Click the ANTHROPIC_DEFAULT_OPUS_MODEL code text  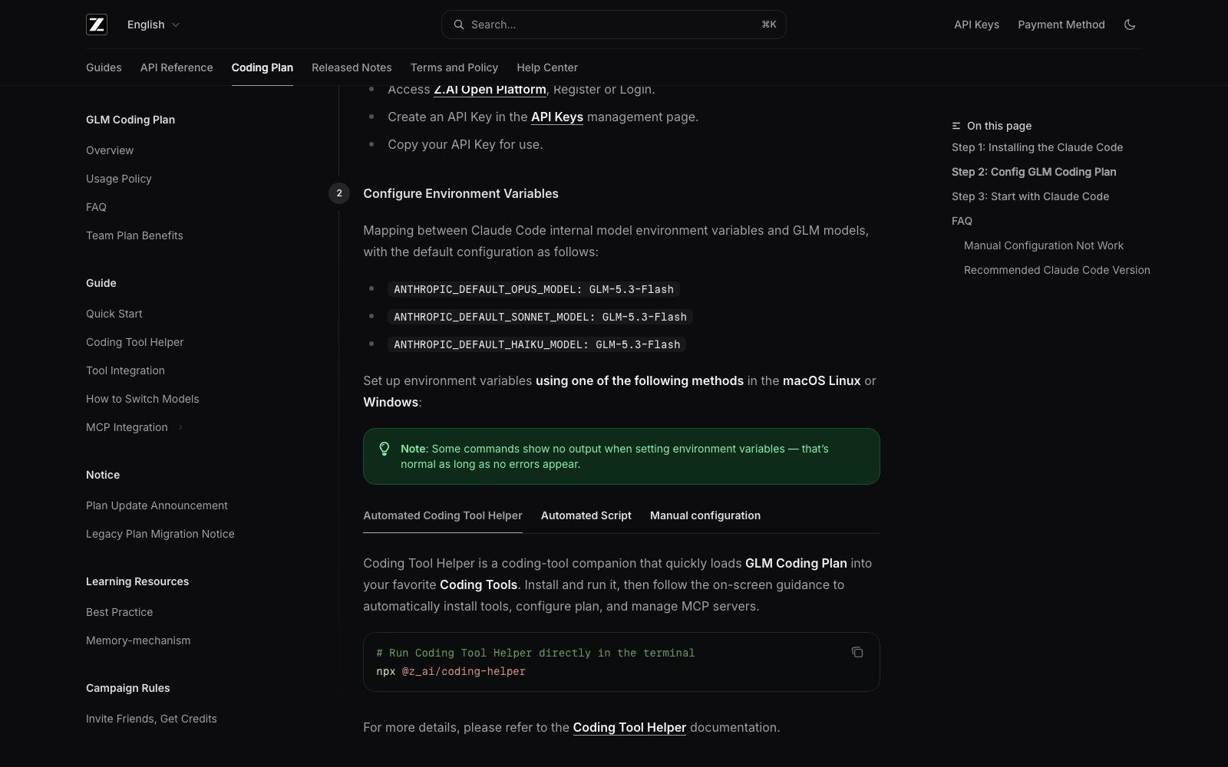pyautogui.click(x=533, y=289)
